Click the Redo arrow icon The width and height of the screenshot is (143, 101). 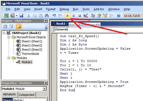(60, 16)
